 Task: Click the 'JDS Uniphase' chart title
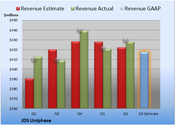click(36, 121)
